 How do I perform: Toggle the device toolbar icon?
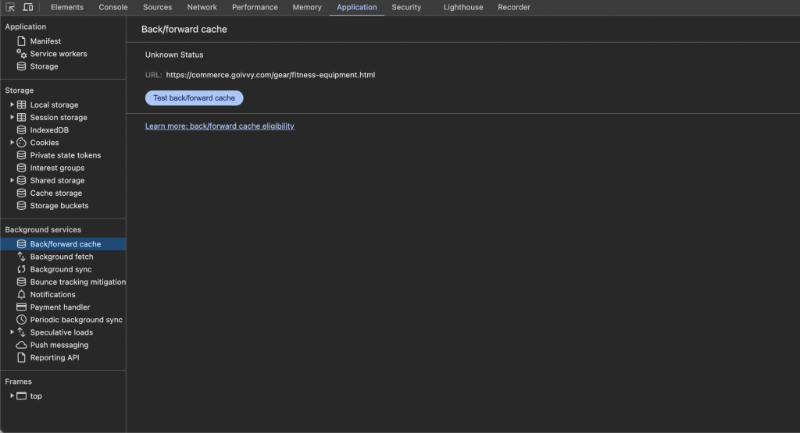tap(28, 7)
